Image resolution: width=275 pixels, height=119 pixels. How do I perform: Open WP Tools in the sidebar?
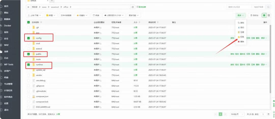[8, 64]
